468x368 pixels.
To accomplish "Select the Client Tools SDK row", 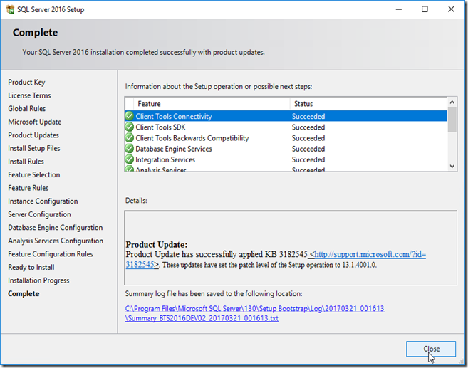I will point(214,127).
